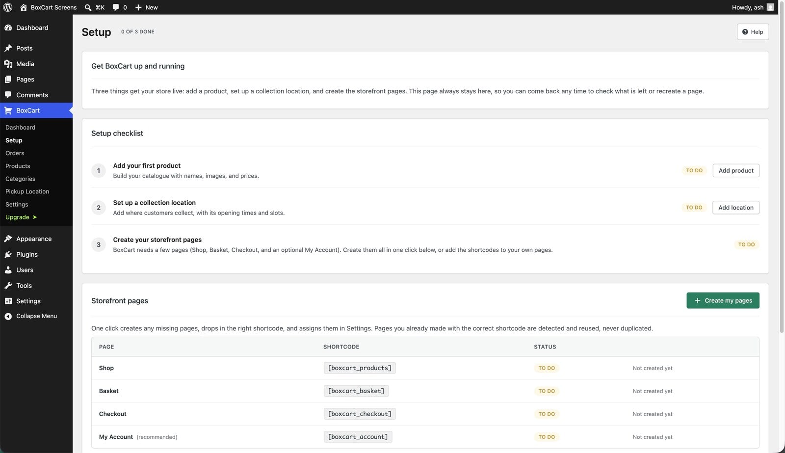
Task: Click the Users person icon
Action: click(8, 270)
